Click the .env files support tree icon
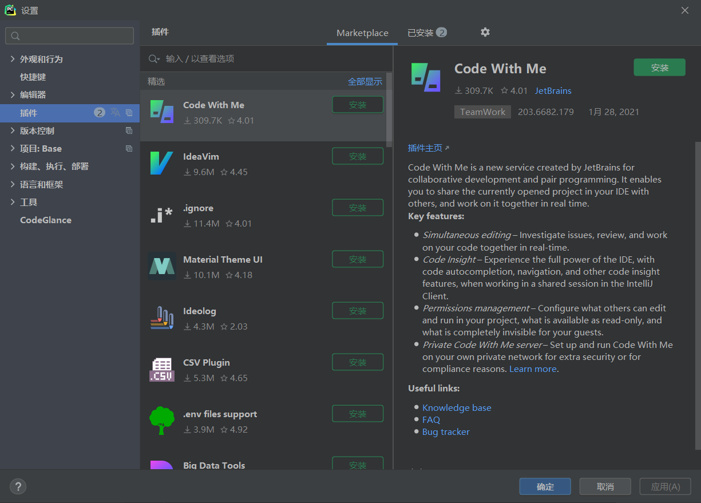The width and height of the screenshot is (701, 503). pos(162,419)
